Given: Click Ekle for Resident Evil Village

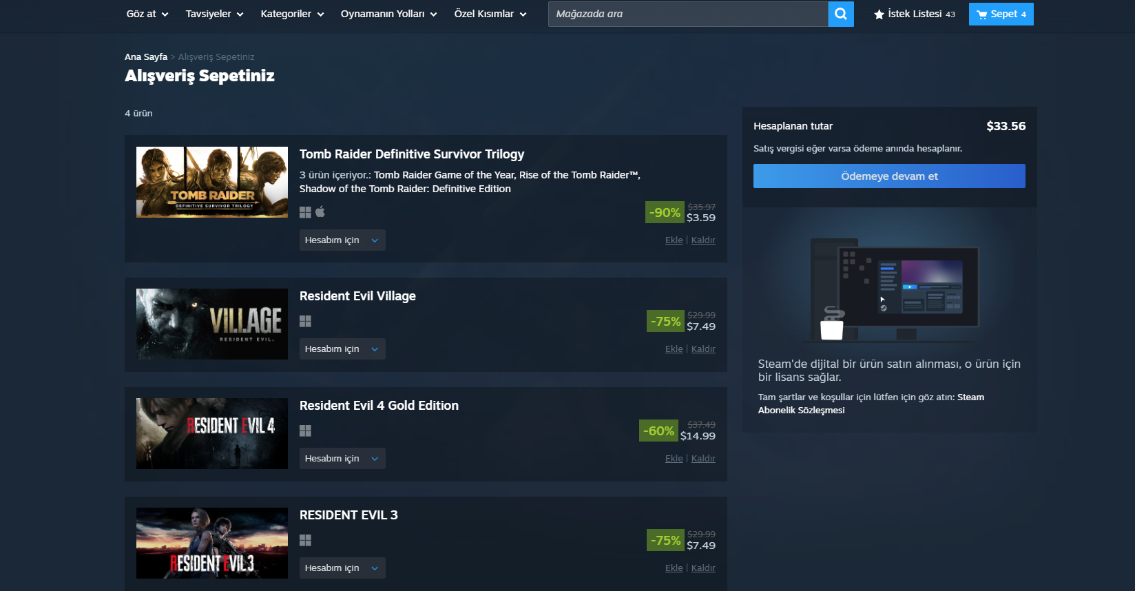Looking at the screenshot, I should (674, 349).
